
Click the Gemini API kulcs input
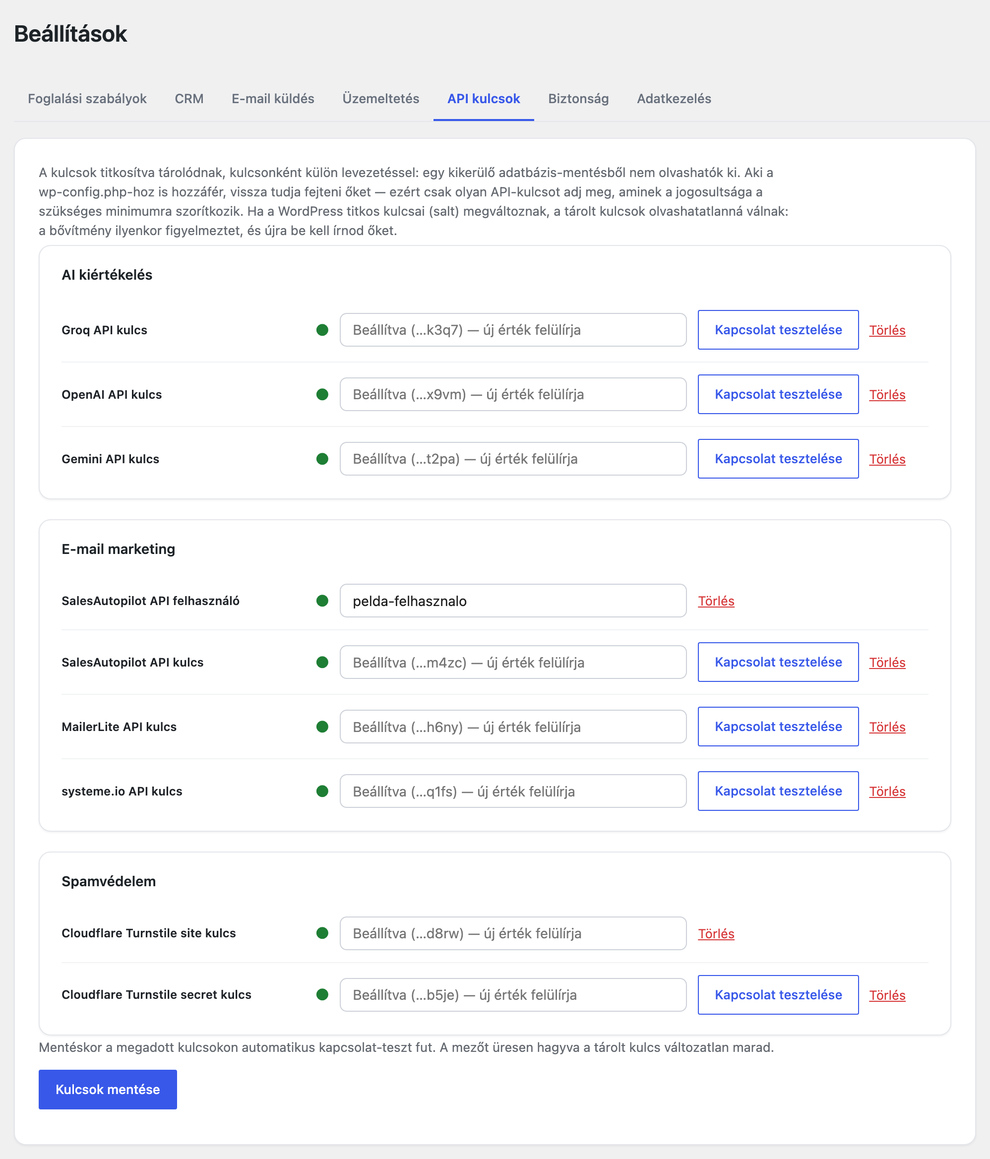[x=513, y=459]
